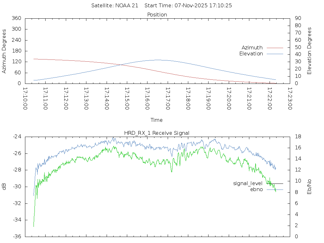Click the 17:23:00 time tick label
The height and width of the screenshot is (243, 324).
[290, 99]
